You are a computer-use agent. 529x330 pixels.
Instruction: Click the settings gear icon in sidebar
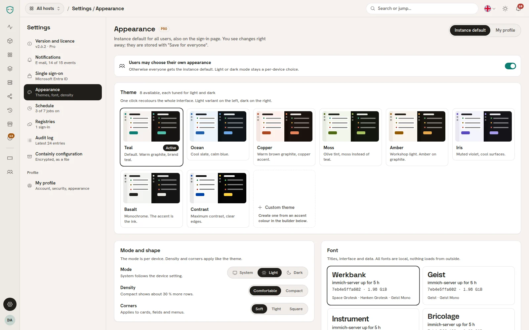point(10,304)
